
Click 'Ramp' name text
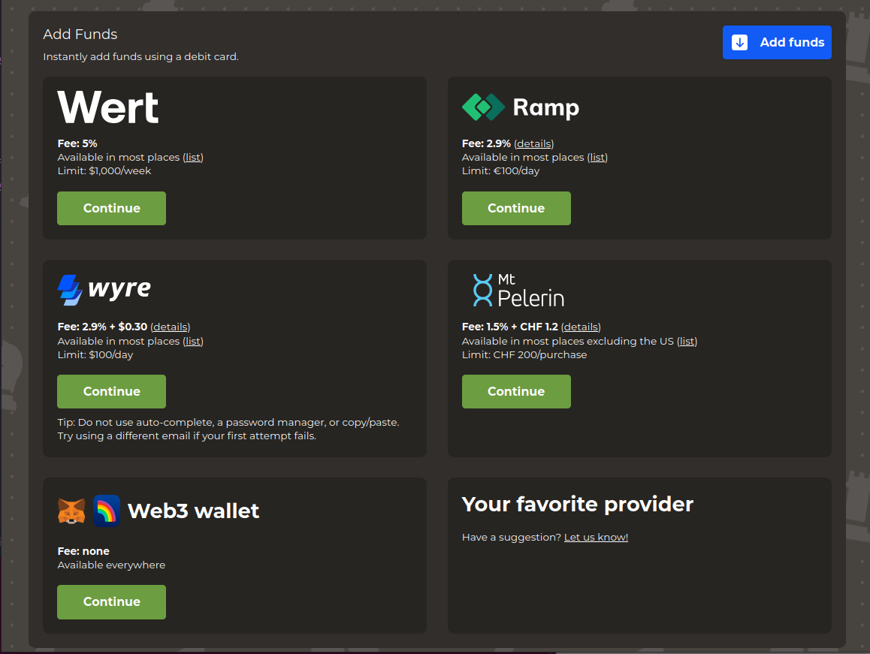(546, 107)
